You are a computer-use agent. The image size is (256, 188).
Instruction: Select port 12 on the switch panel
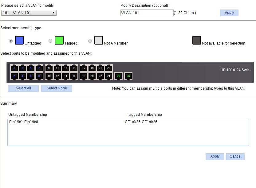57,76
